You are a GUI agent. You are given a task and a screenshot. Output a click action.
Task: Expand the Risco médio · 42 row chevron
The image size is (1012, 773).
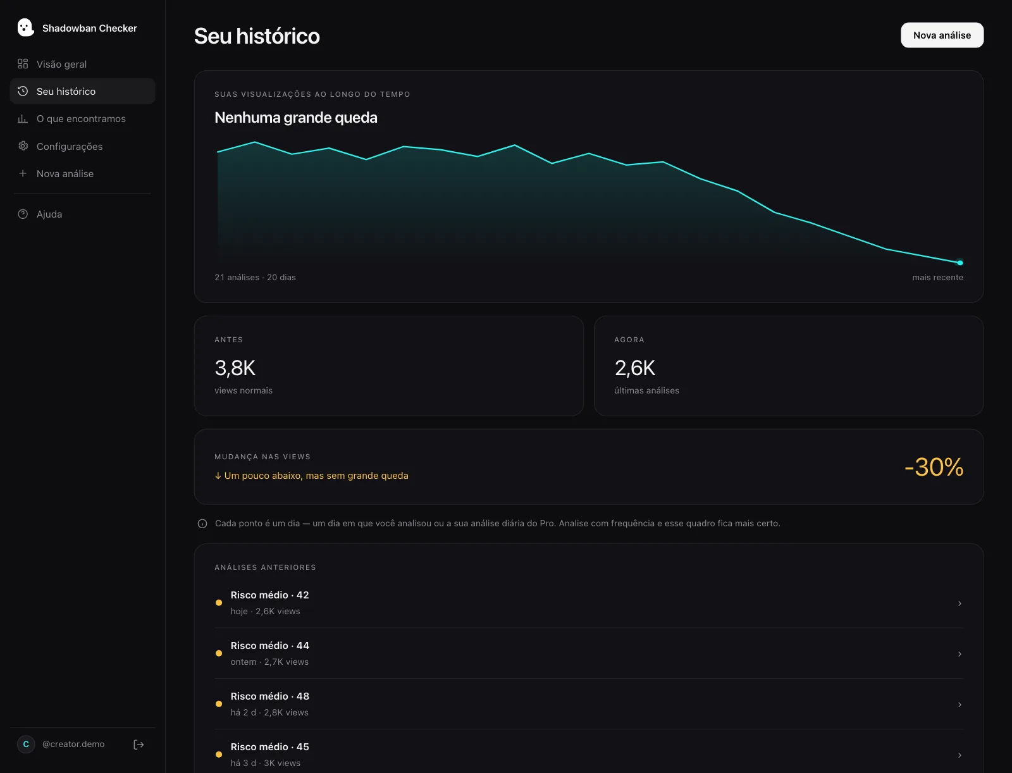[x=960, y=603]
